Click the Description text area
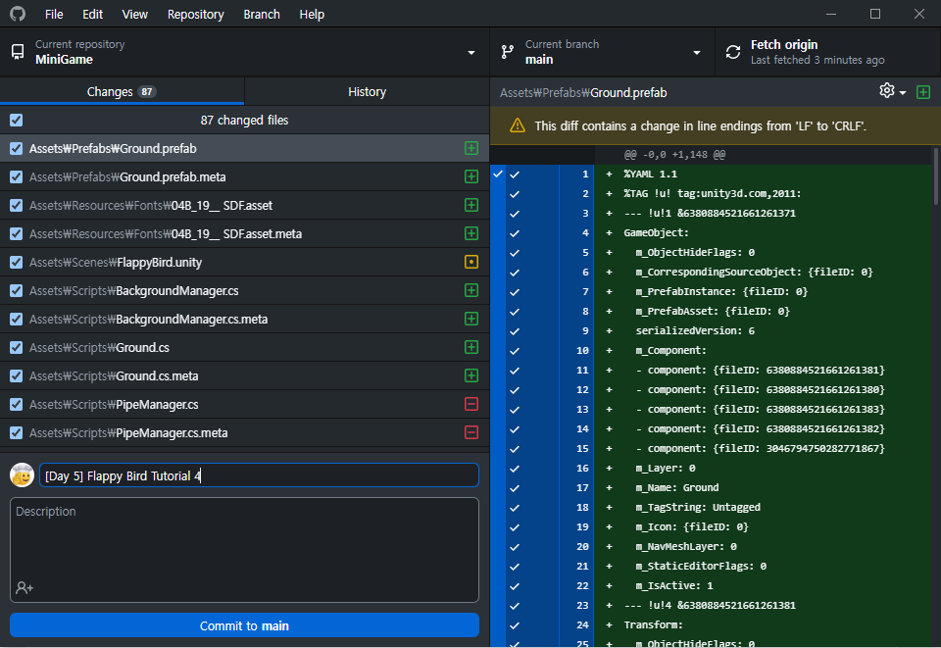Viewport: 941px width, 648px height. 244,550
